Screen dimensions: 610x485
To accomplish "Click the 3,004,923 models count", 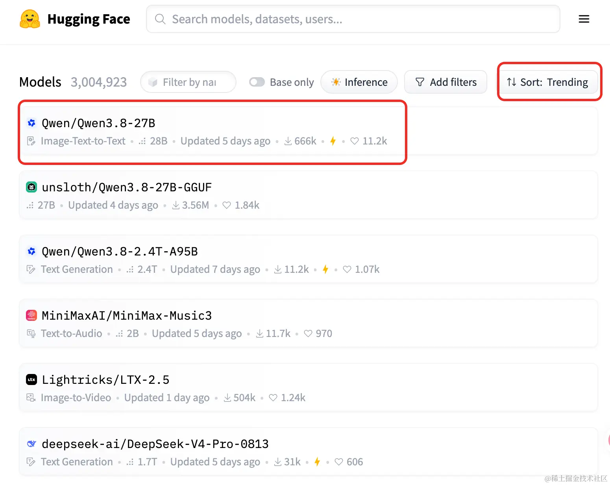I will pyautogui.click(x=99, y=82).
